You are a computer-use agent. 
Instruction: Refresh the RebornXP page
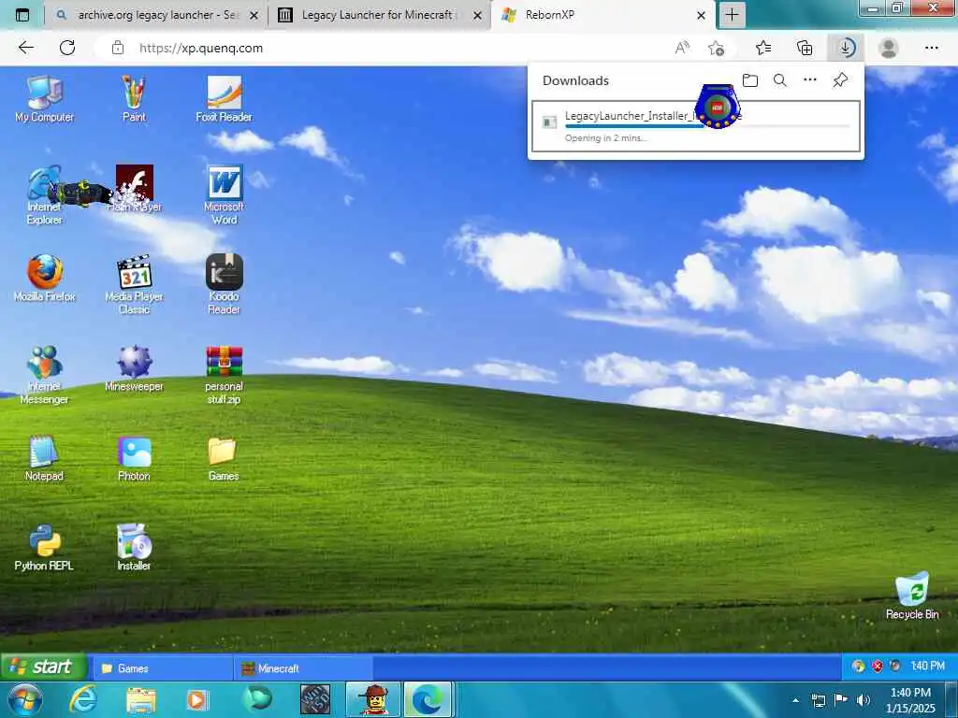[x=67, y=48]
